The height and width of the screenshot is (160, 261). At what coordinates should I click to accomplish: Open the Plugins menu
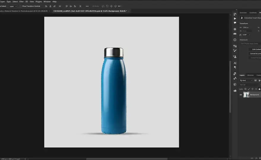pos(39,2)
